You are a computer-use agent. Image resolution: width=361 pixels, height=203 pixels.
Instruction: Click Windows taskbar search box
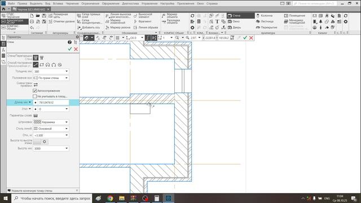(x=51, y=198)
